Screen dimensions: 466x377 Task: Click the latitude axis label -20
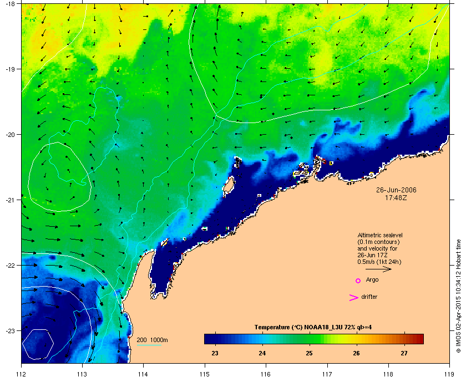click(x=10, y=135)
